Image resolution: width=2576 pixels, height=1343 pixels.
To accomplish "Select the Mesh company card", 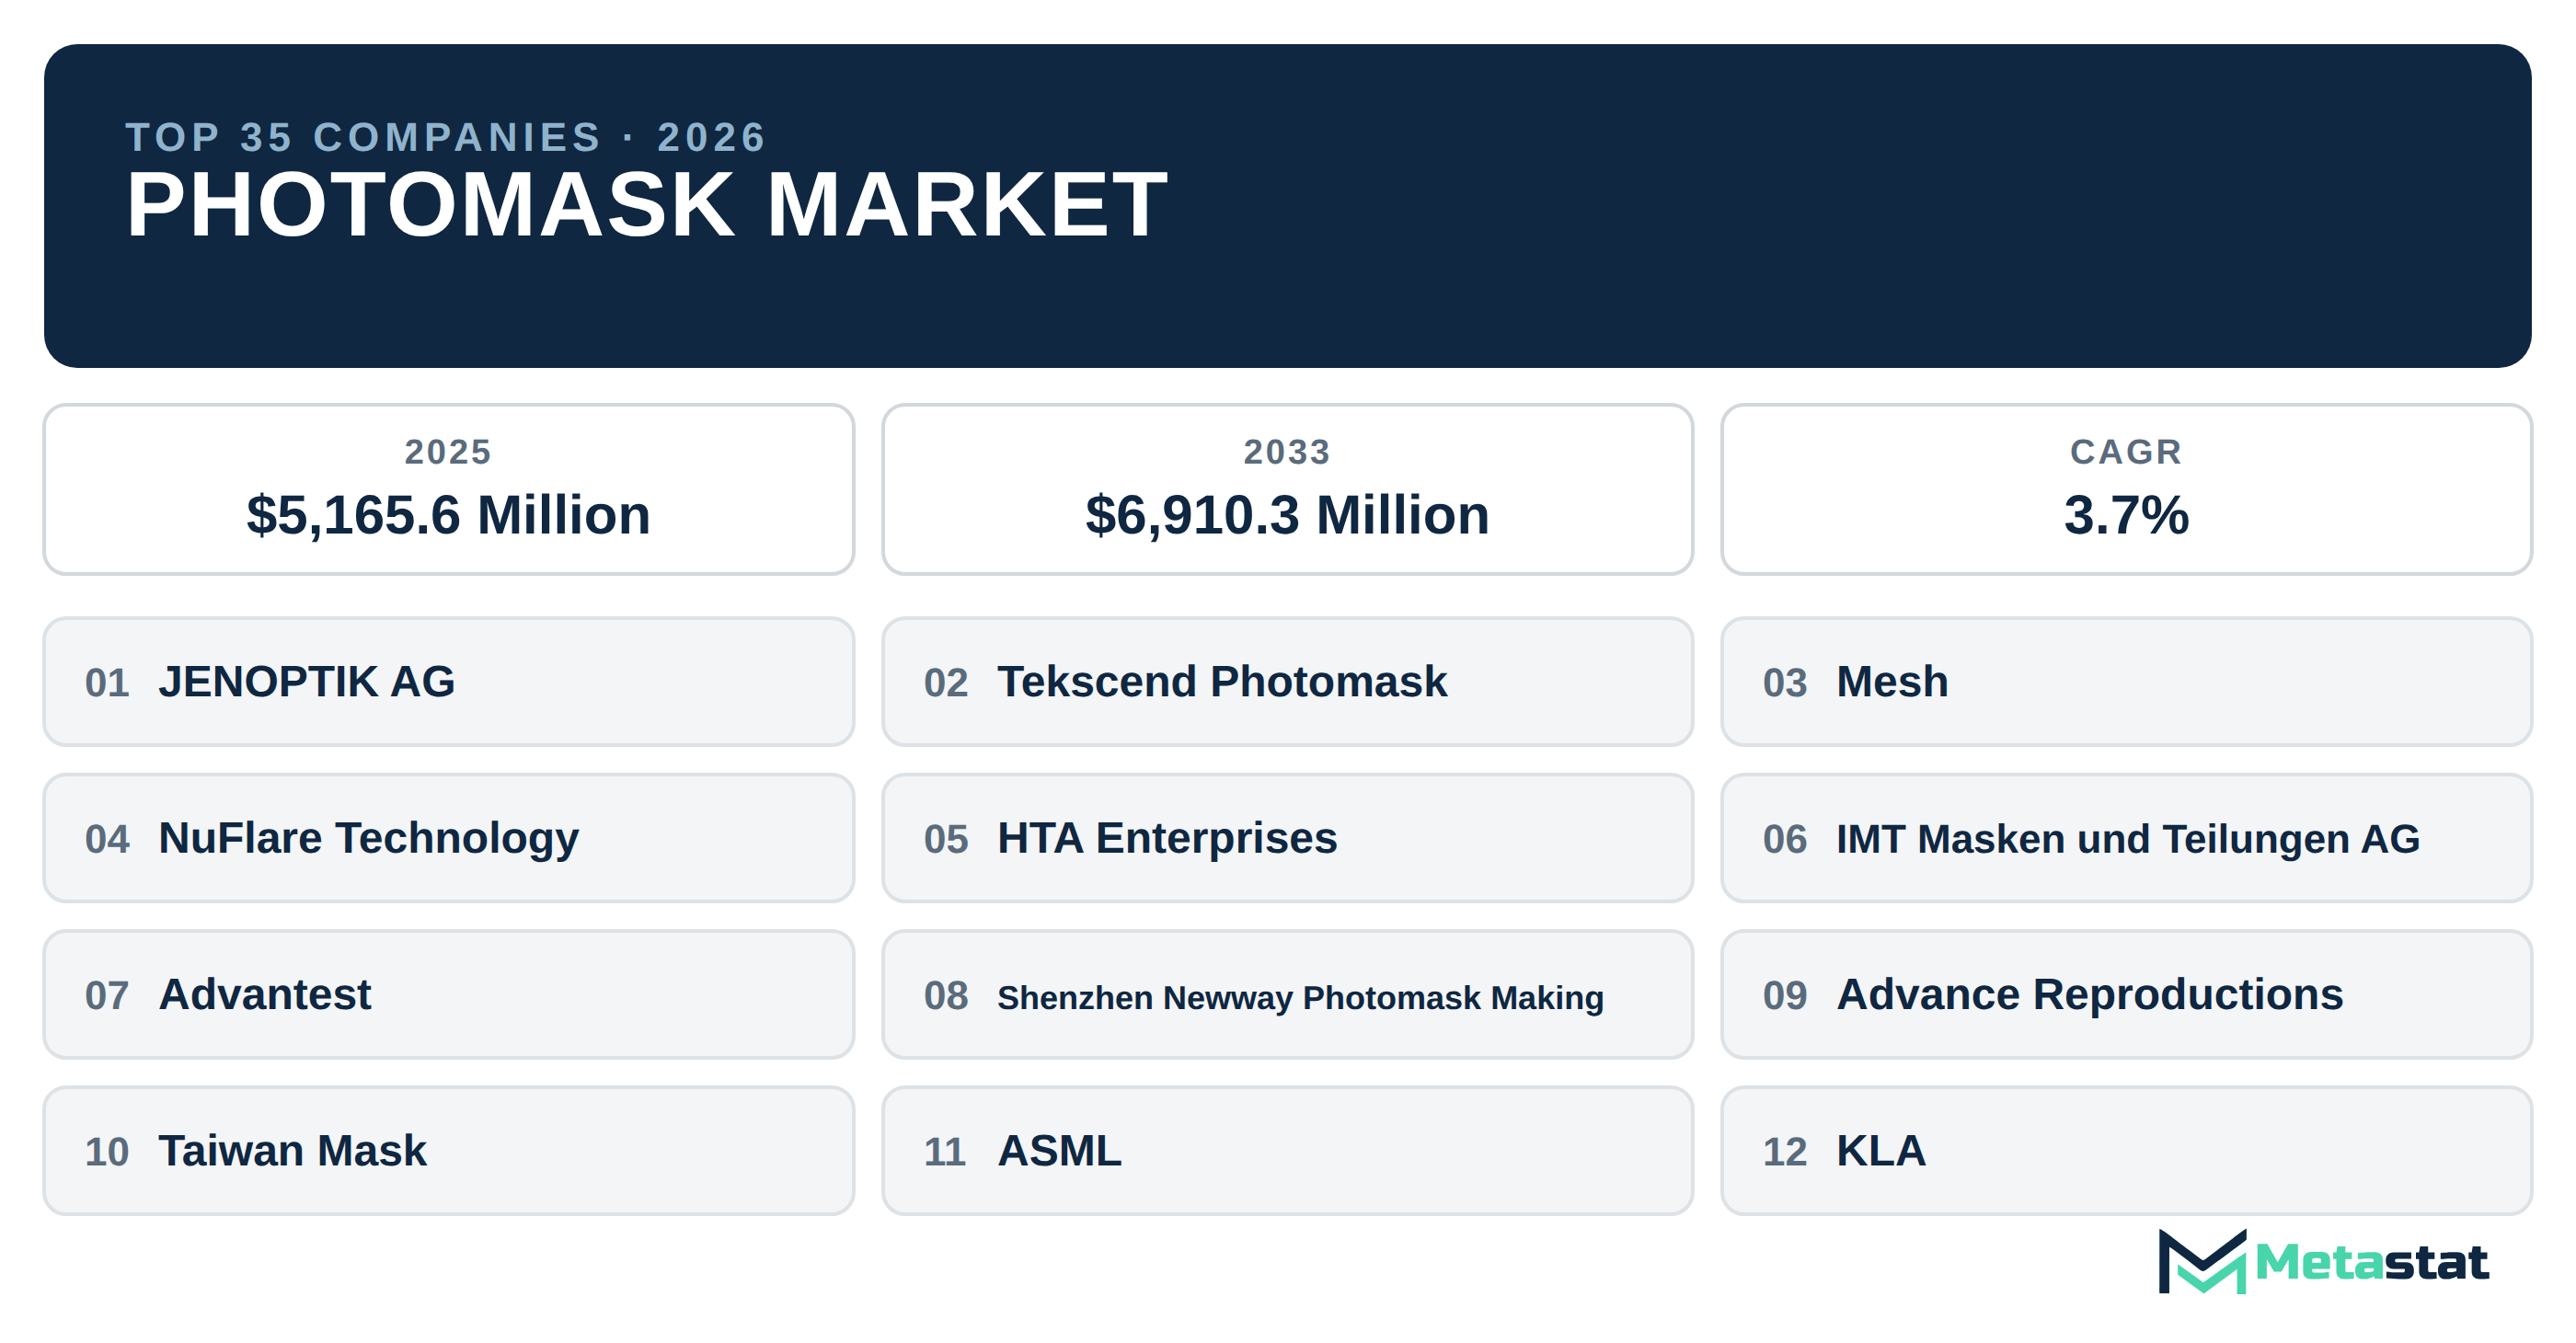I will (x=2127, y=682).
